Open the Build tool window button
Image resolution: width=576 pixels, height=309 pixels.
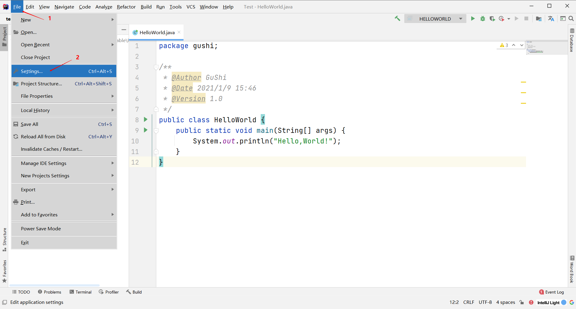[134, 292]
